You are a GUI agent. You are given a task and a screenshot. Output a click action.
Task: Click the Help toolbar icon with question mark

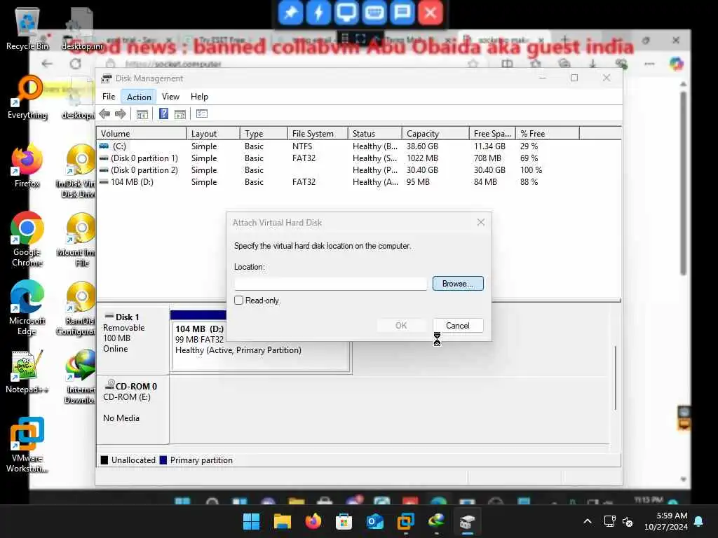coord(163,114)
